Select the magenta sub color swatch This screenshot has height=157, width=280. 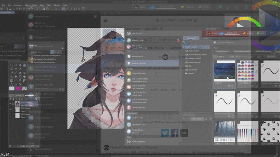tap(18, 88)
